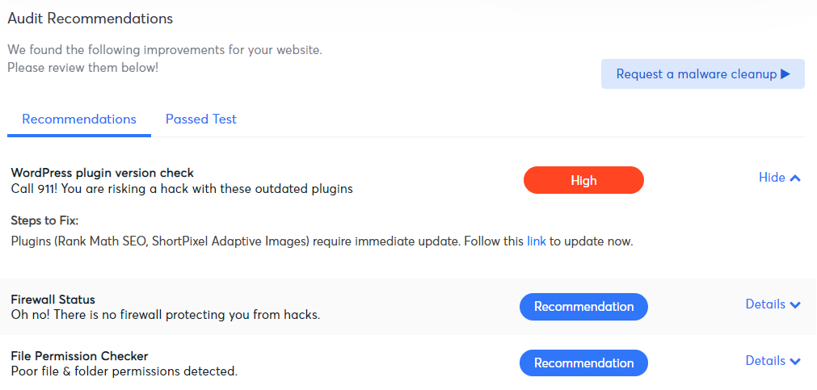
Task: Switch to the Passed Test tab
Action: tap(201, 120)
